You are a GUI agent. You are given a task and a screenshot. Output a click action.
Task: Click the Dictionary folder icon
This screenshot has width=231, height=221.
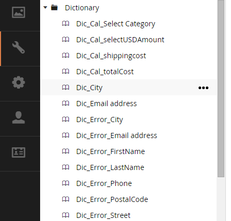click(x=55, y=8)
